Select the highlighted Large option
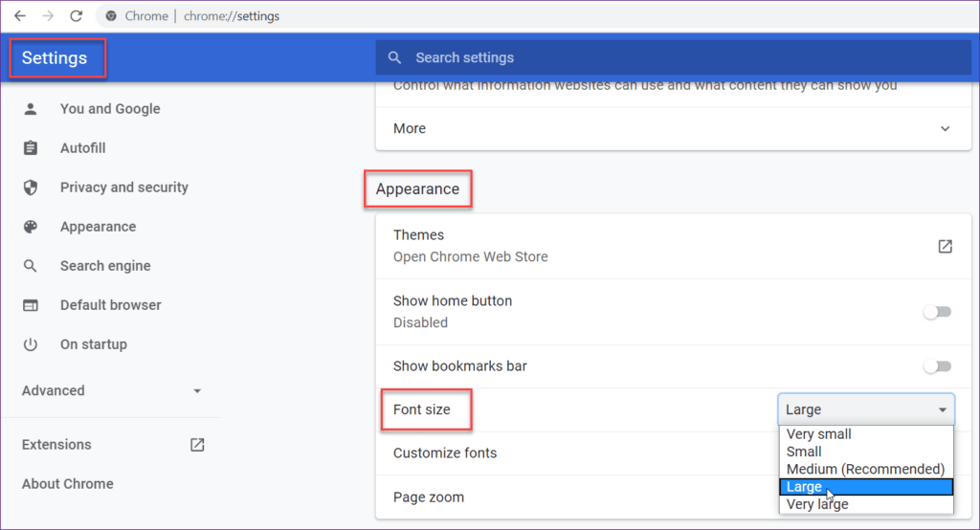The height and width of the screenshot is (530, 980). click(866, 486)
